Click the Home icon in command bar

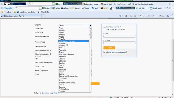click(120, 16)
